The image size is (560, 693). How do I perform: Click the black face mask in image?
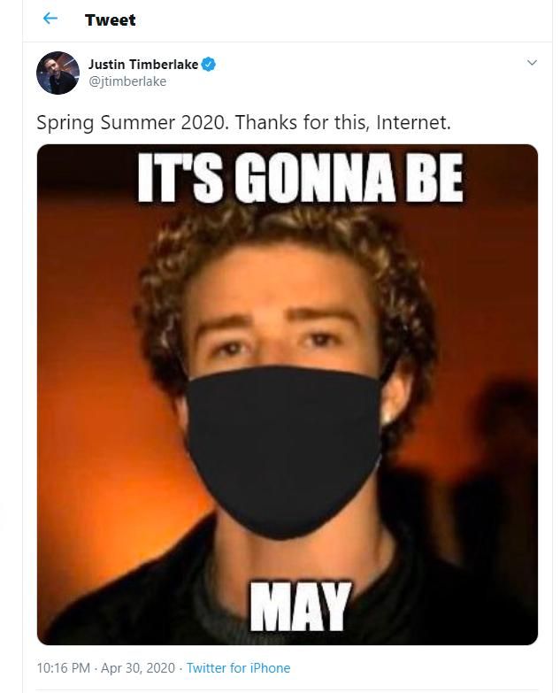coord(284,450)
